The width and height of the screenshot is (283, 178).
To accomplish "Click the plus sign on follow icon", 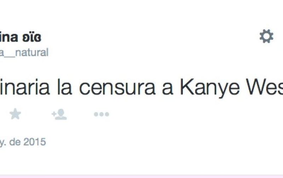I will click(54, 114).
